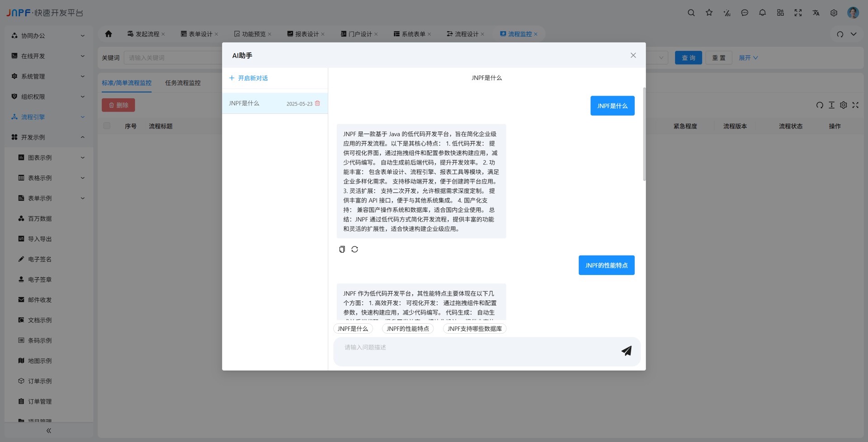Click the 查询 search button
This screenshot has width=868, height=442.
[689, 58]
